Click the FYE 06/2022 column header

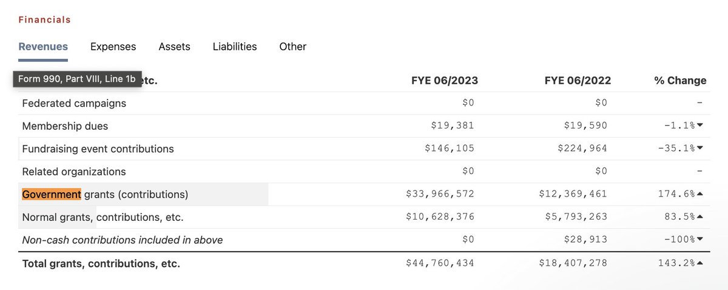[578, 81]
